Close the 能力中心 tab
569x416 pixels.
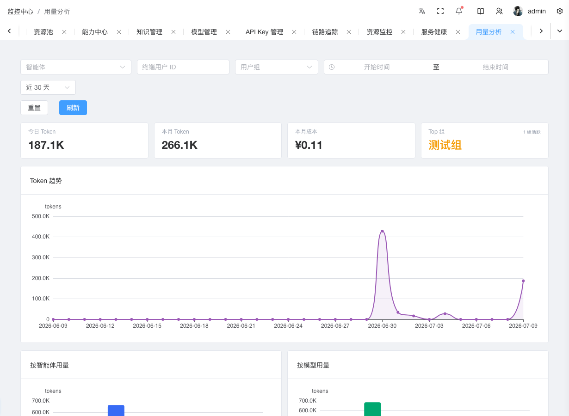119,32
